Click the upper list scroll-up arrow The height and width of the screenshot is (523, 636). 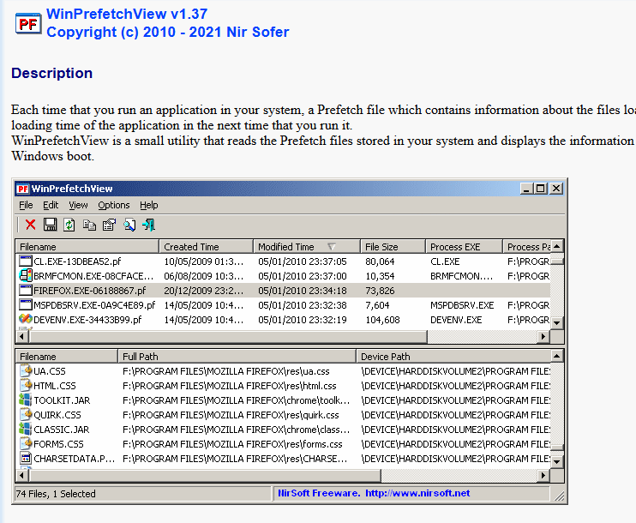click(x=557, y=246)
